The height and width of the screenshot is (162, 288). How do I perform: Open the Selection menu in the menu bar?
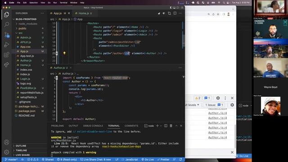coord(34,3)
